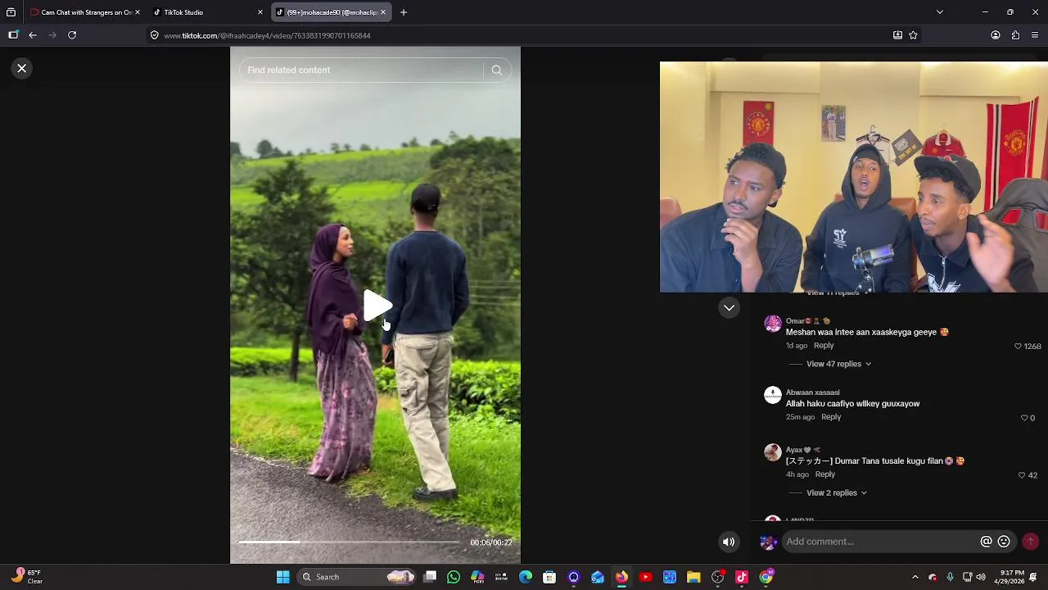This screenshot has width=1048, height=590.
Task: Reply to Ayax's comment
Action: [825, 474]
